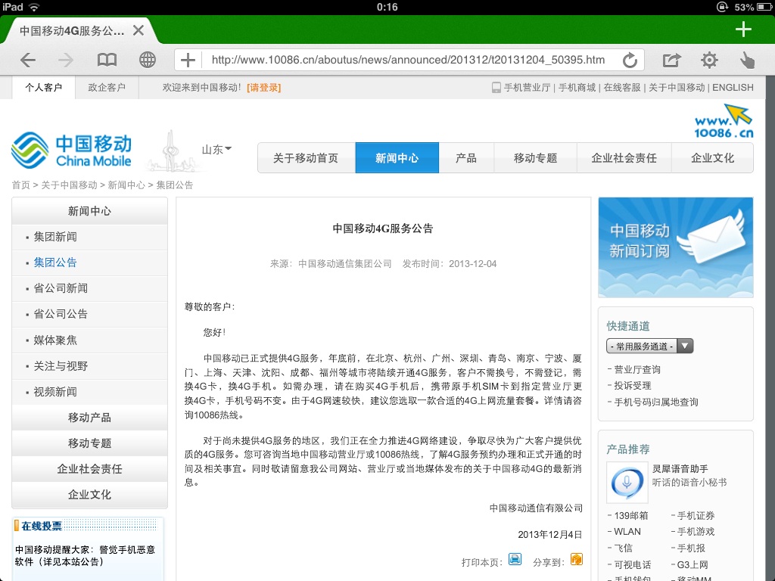Image resolution: width=775 pixels, height=581 pixels.
Task: Select 关注与视野 in the sidebar
Action: pyautogui.click(x=61, y=366)
